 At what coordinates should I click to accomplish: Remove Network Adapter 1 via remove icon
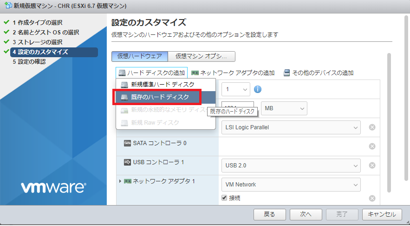(x=372, y=199)
